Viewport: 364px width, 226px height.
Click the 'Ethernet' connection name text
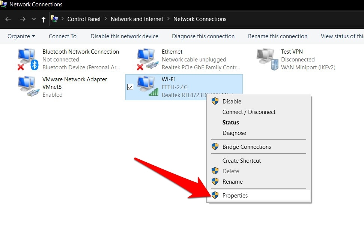point(172,51)
